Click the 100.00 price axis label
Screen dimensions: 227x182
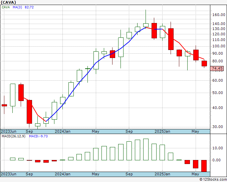pyautogui.click(x=219, y=46)
